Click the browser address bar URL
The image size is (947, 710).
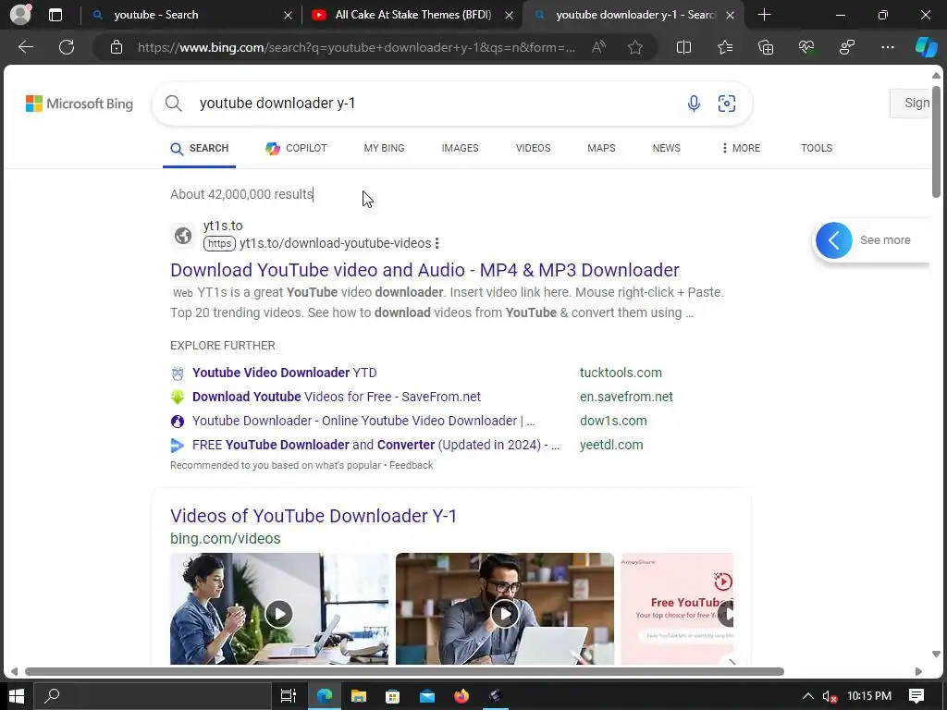[356, 47]
